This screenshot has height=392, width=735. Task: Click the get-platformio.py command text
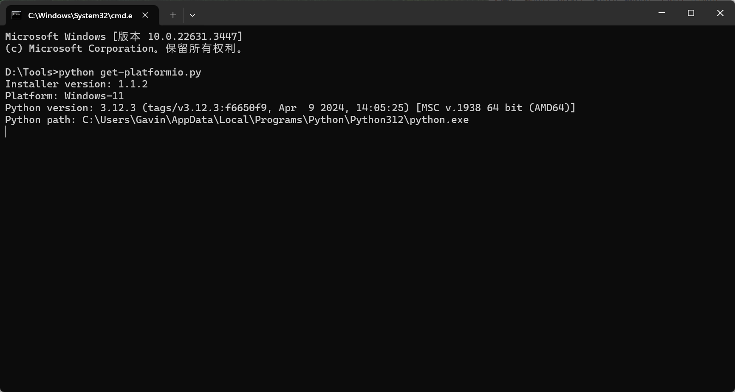(x=151, y=72)
